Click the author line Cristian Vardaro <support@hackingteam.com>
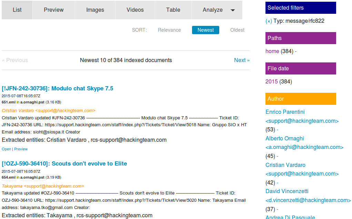The image size is (352, 219). pos(49,111)
